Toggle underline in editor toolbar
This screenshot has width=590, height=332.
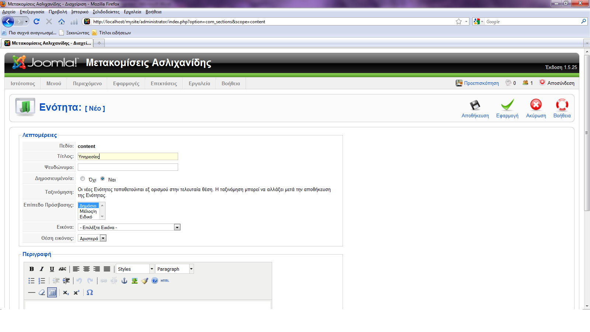tap(52, 269)
